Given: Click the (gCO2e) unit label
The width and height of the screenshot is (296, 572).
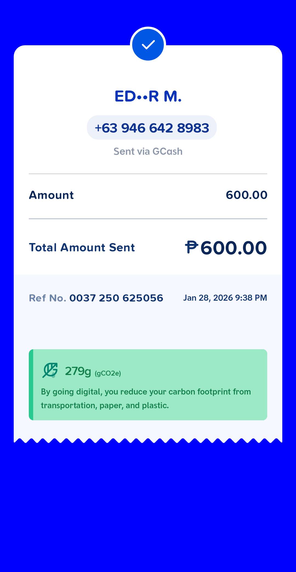Looking at the screenshot, I should [108, 373].
